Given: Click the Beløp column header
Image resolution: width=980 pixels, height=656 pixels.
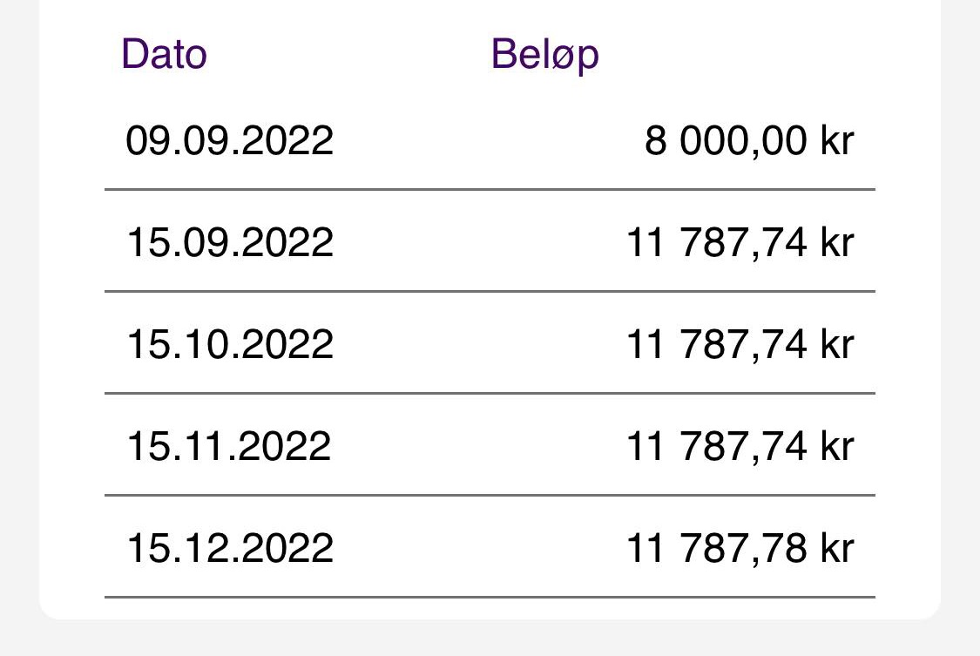Looking at the screenshot, I should point(544,55).
